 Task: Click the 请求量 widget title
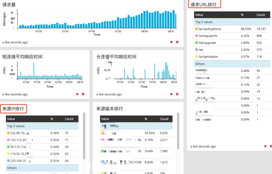point(9,4)
